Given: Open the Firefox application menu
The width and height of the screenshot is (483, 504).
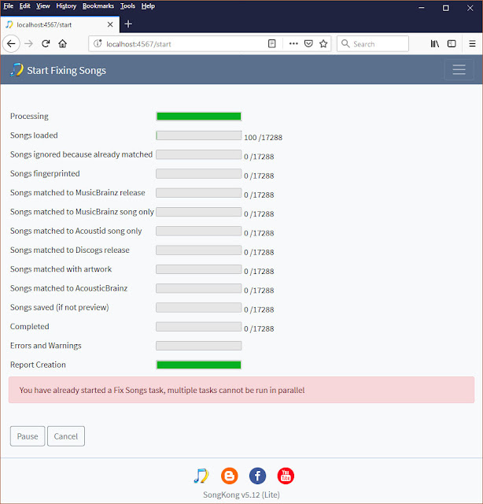Looking at the screenshot, I should tap(472, 44).
